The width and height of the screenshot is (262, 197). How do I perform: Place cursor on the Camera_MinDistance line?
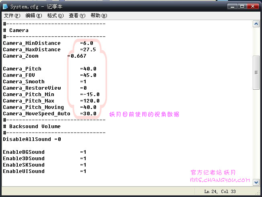pos(31,43)
